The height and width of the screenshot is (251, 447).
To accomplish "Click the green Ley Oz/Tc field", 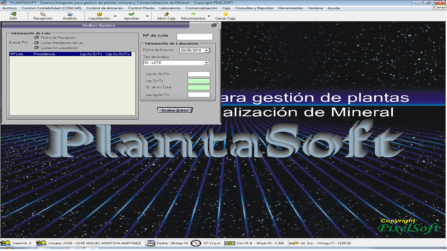I will pyautogui.click(x=199, y=81).
